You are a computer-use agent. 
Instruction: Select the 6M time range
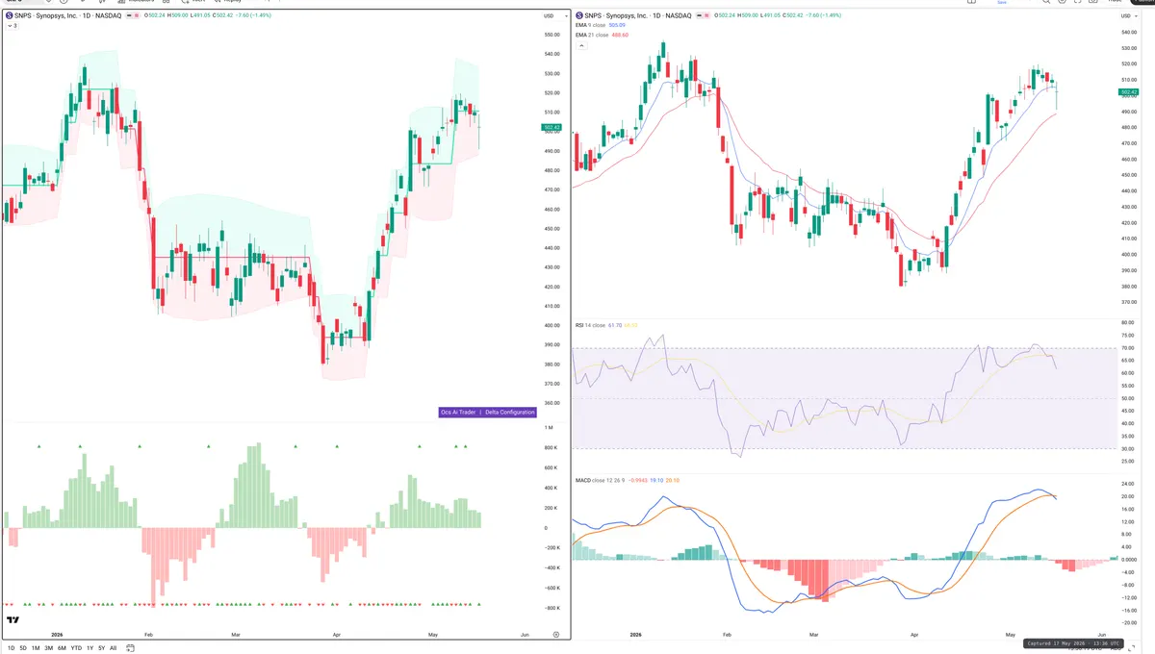[62, 648]
